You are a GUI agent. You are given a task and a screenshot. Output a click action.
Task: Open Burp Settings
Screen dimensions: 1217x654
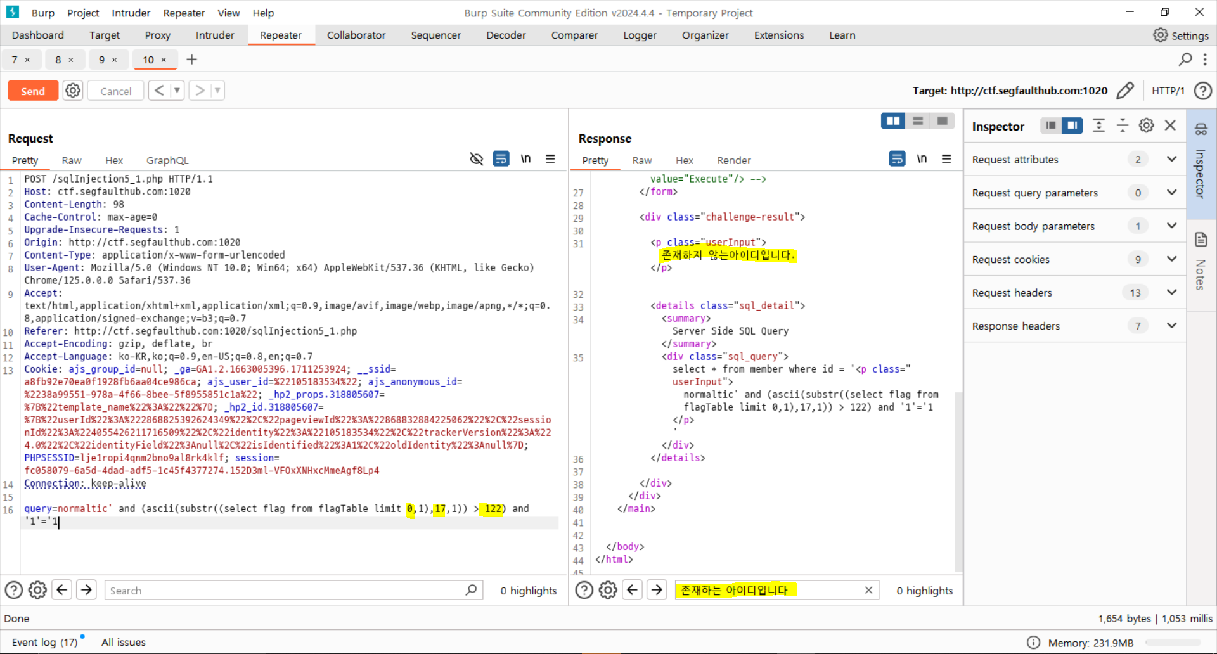(1182, 35)
